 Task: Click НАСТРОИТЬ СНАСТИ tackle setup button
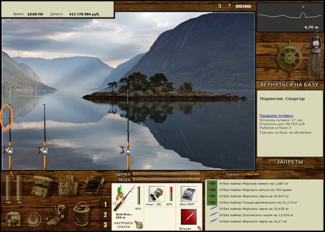point(123,225)
